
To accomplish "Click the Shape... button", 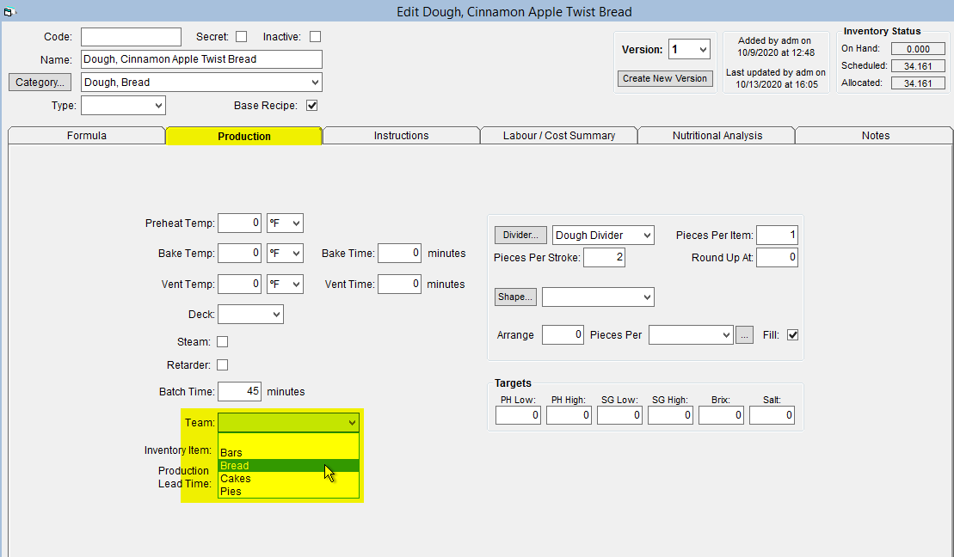I will (x=515, y=297).
